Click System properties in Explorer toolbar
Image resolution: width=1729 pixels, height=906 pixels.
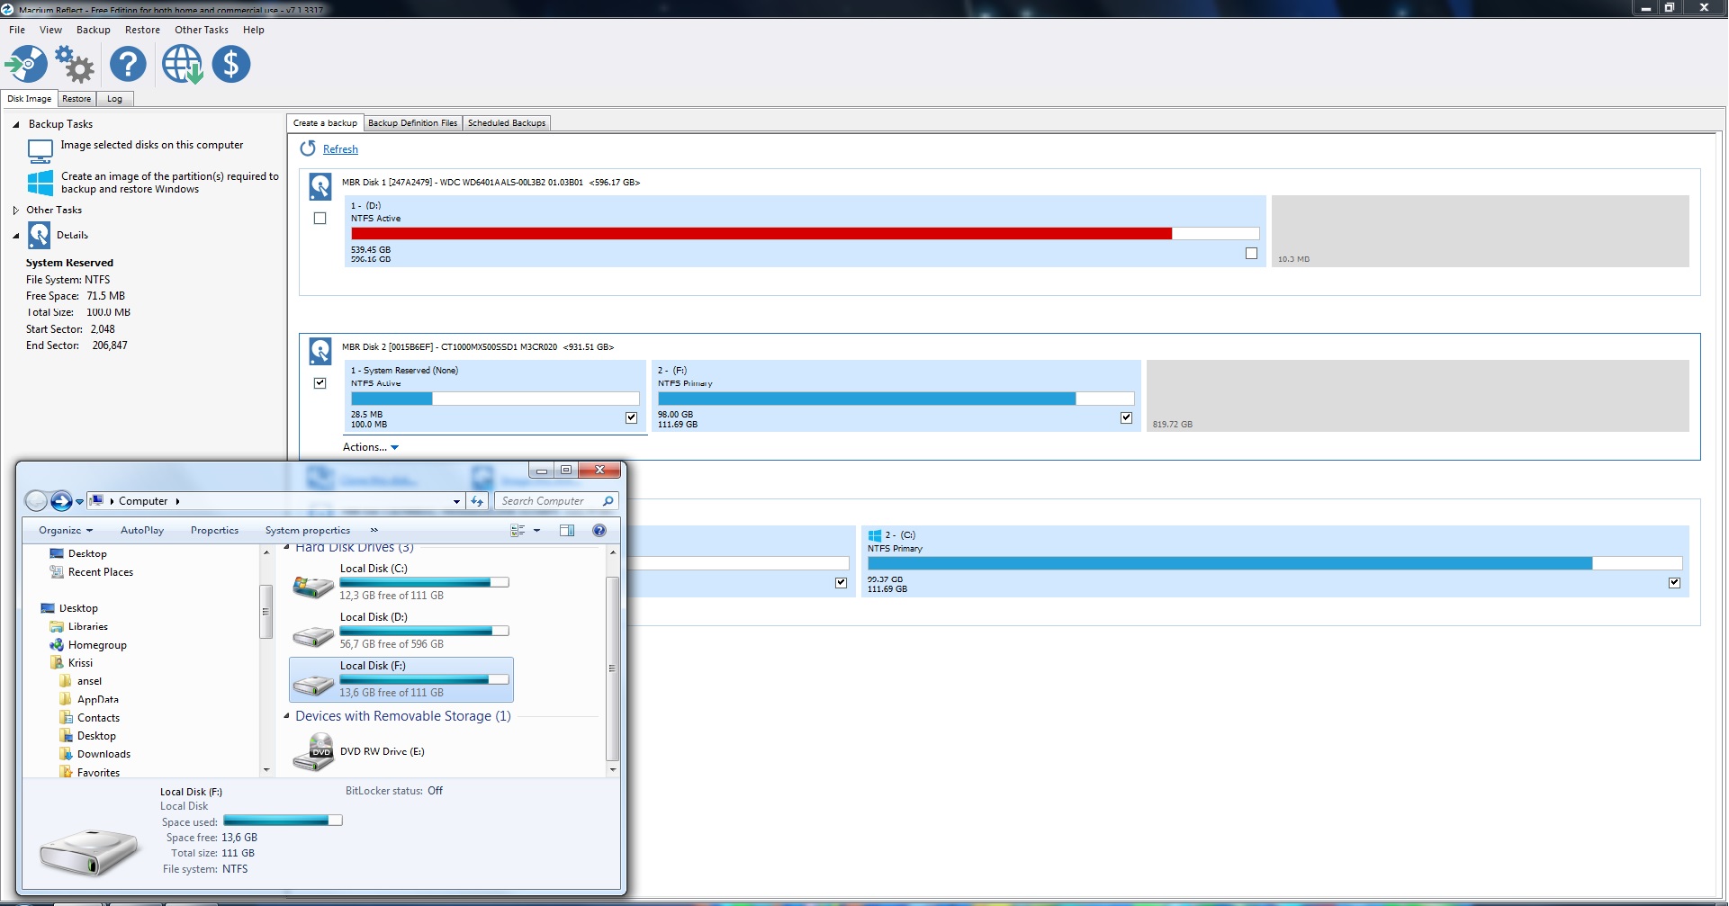point(307,531)
